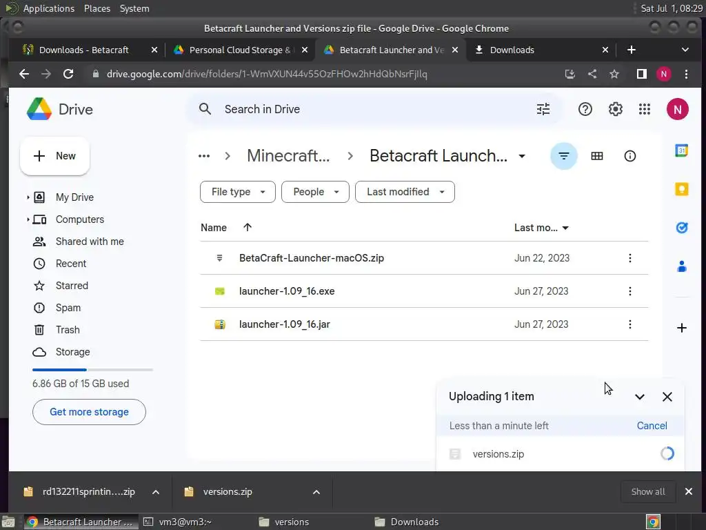Open the Places menu
706x530 pixels.
[x=97, y=8]
